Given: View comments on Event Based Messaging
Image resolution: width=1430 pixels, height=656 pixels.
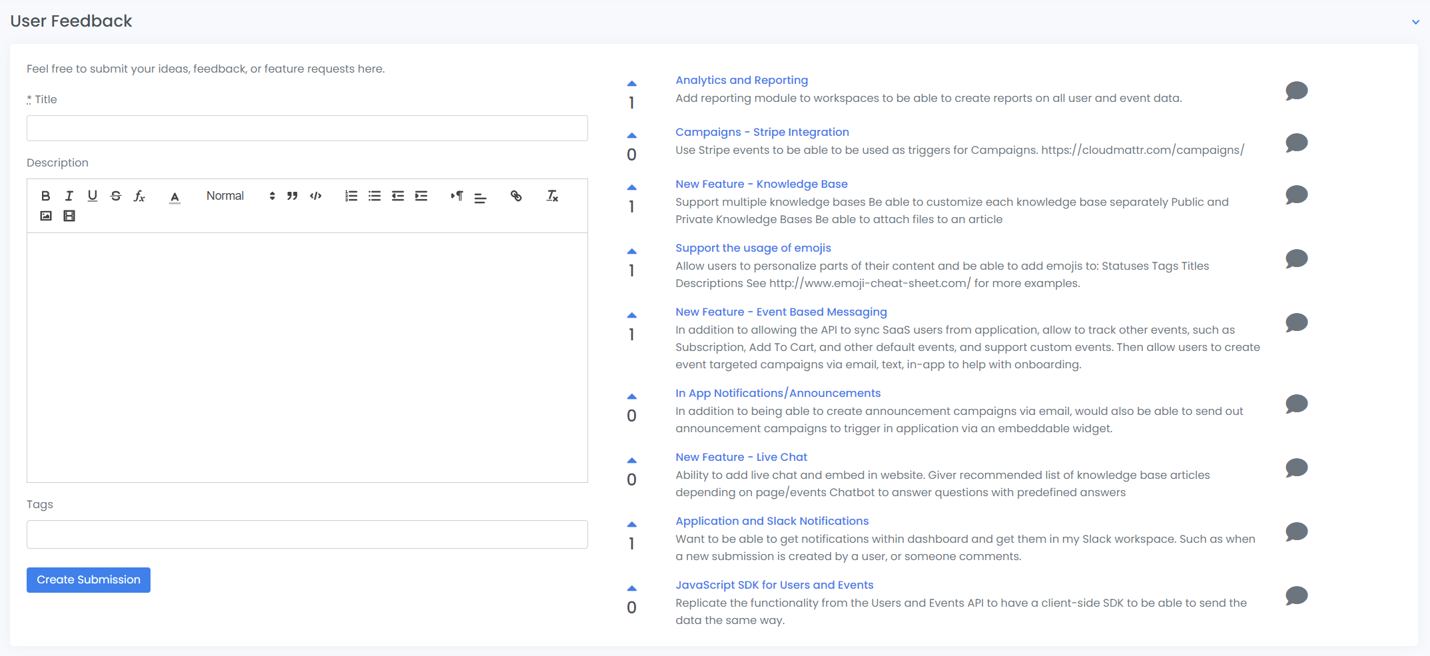Looking at the screenshot, I should (1297, 322).
